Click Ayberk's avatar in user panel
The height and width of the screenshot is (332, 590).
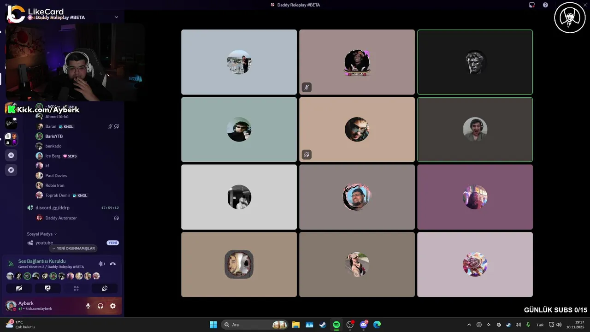coord(11,306)
